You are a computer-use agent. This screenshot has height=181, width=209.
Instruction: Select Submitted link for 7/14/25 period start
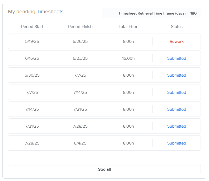pos(177,109)
